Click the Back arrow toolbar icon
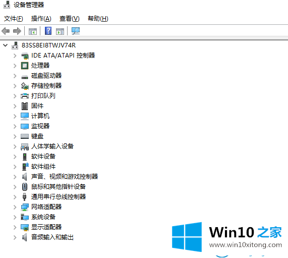Viewport: 288px width, 258px height. pos(6,31)
